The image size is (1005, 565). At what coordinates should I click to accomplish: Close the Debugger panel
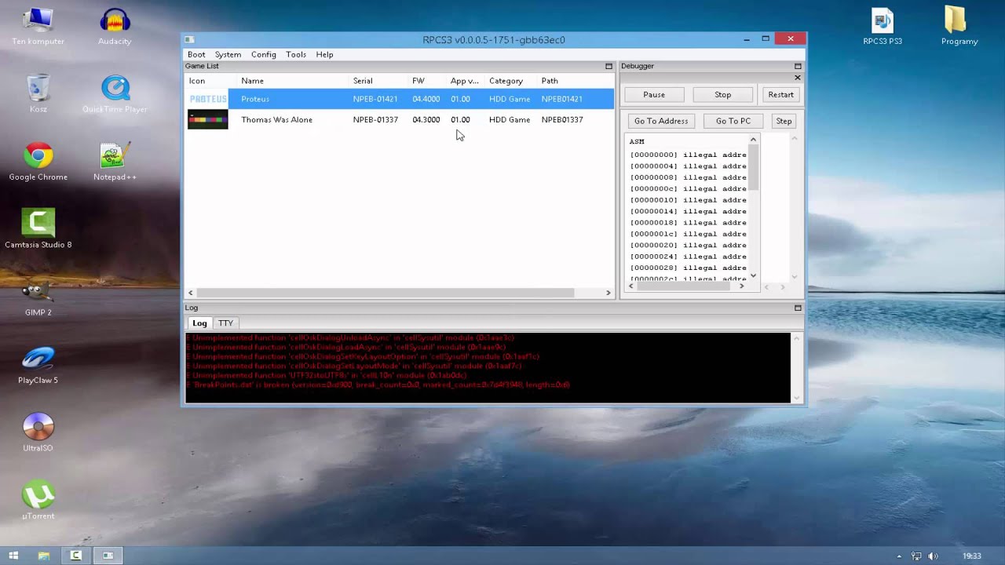pyautogui.click(x=798, y=78)
